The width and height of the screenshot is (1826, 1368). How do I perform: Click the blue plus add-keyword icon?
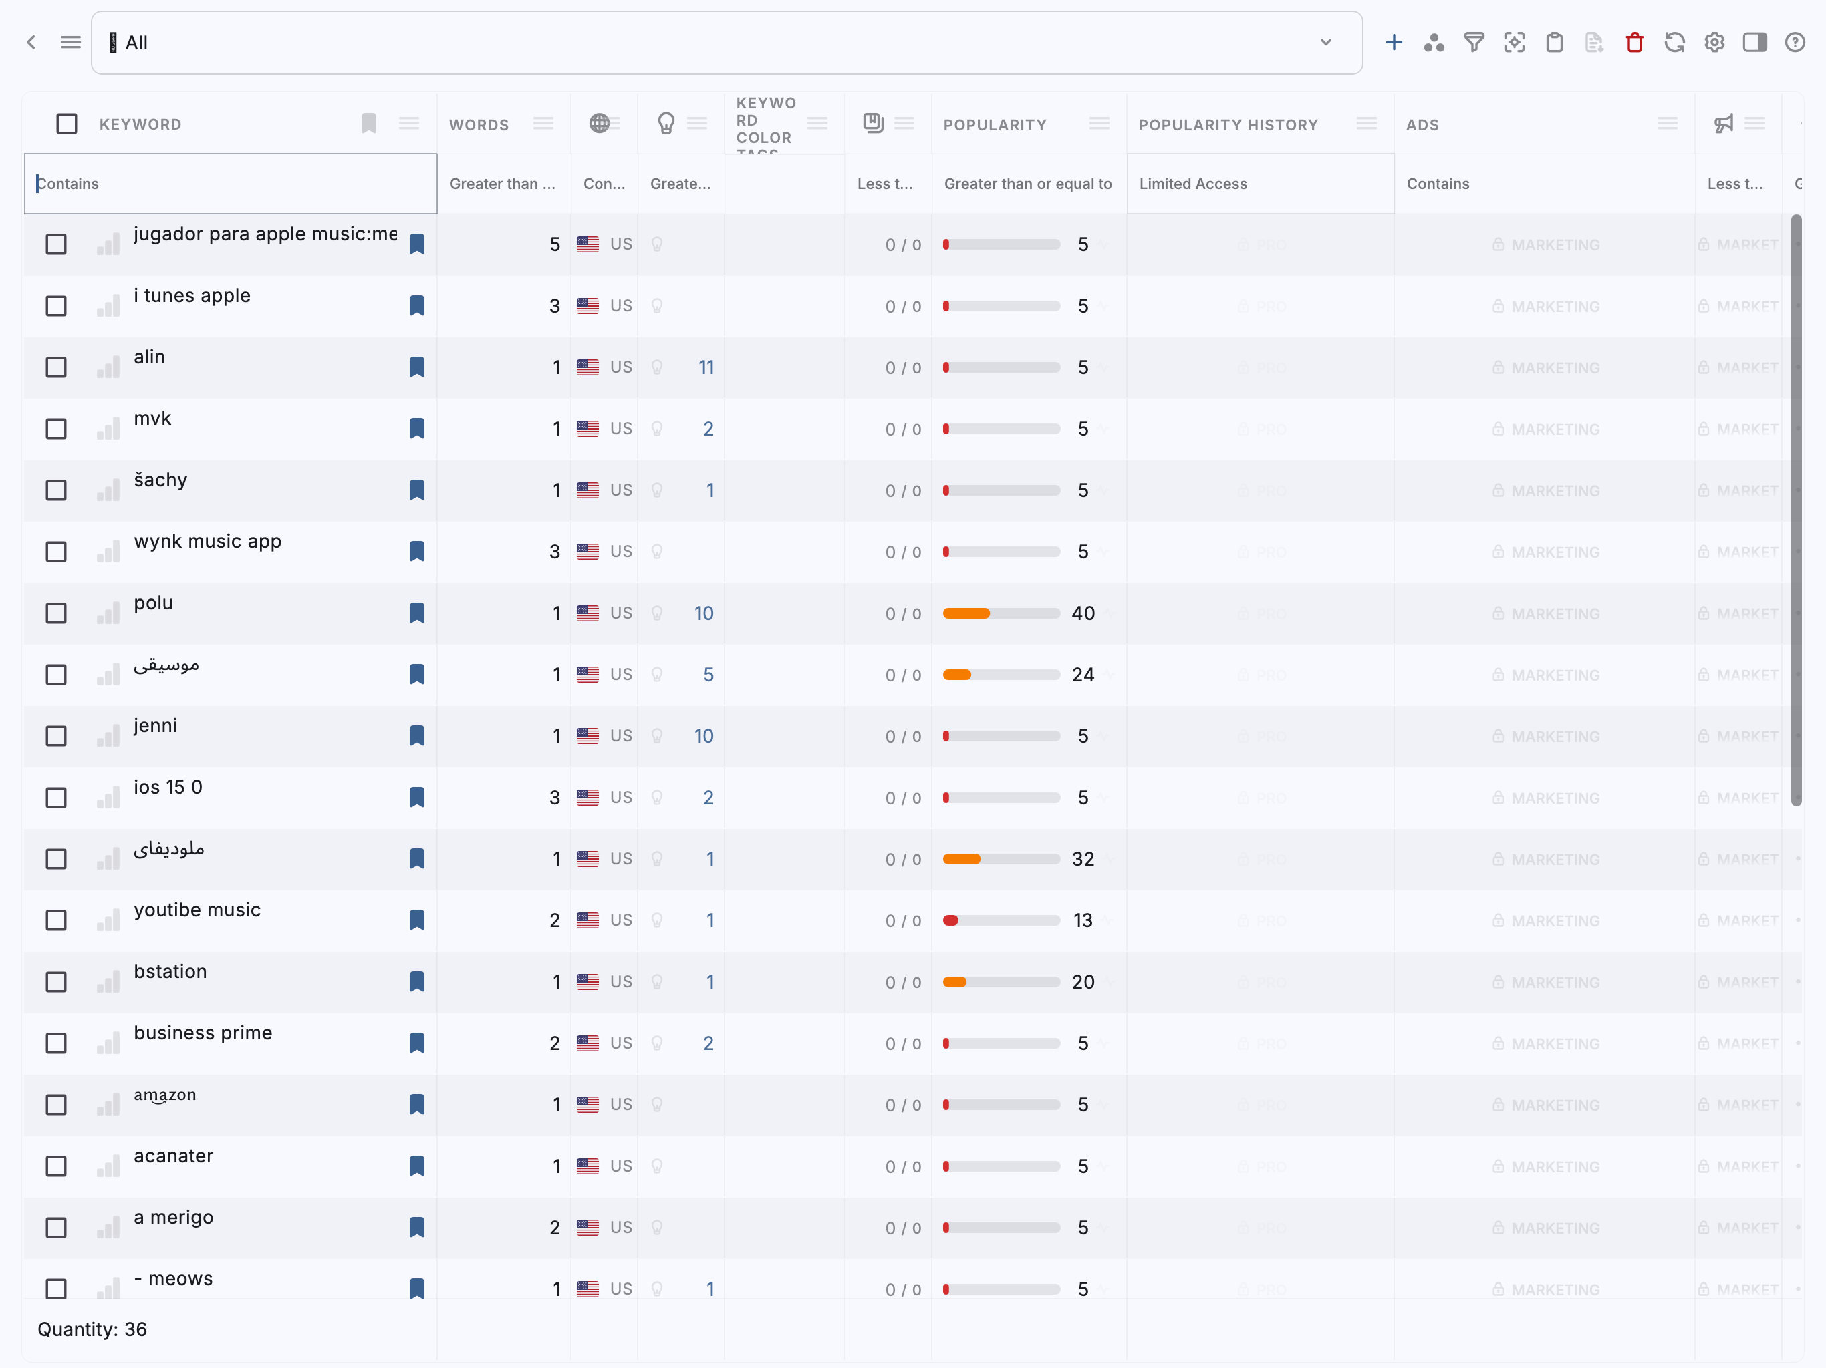coord(1394,43)
